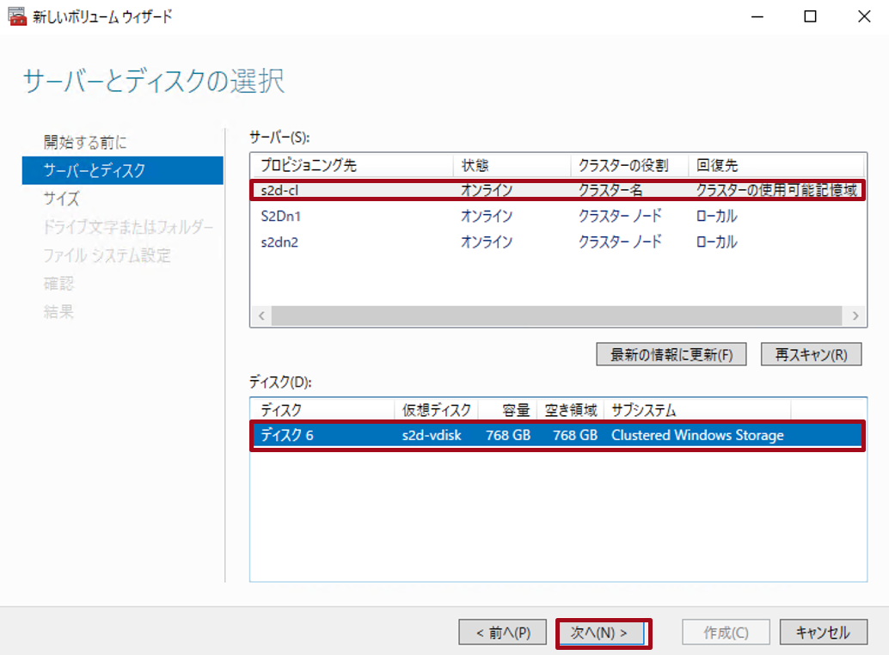Open the サーバーとディスク wizard step
Screen dimensions: 889x655
coord(92,170)
